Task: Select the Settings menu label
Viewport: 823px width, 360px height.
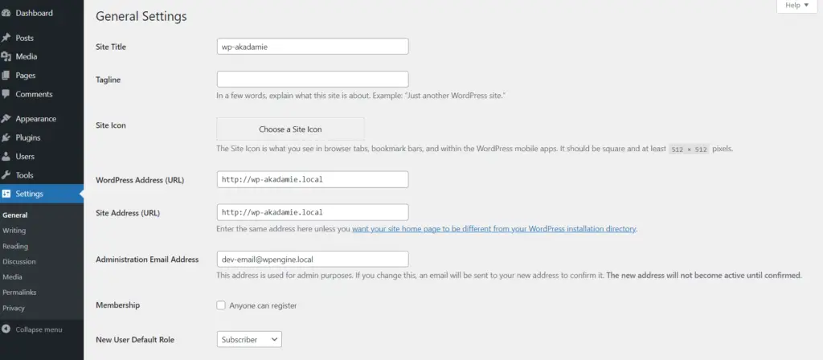Action: tap(30, 194)
